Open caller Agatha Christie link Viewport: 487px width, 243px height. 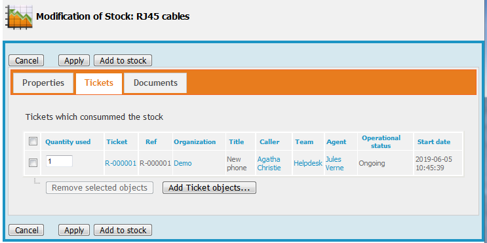[x=269, y=164]
